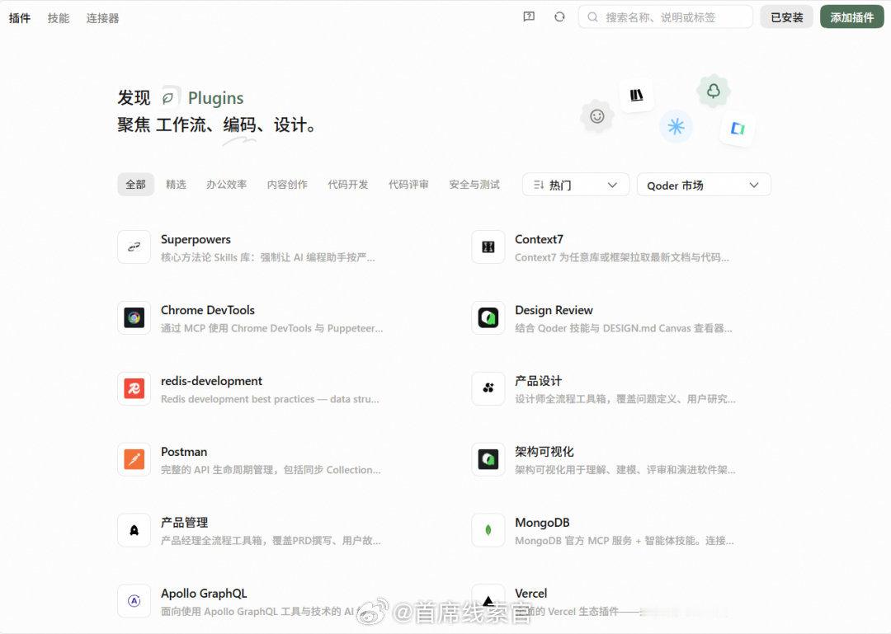Select the 办公效率 category filter
The width and height of the screenshot is (891, 634).
click(227, 185)
